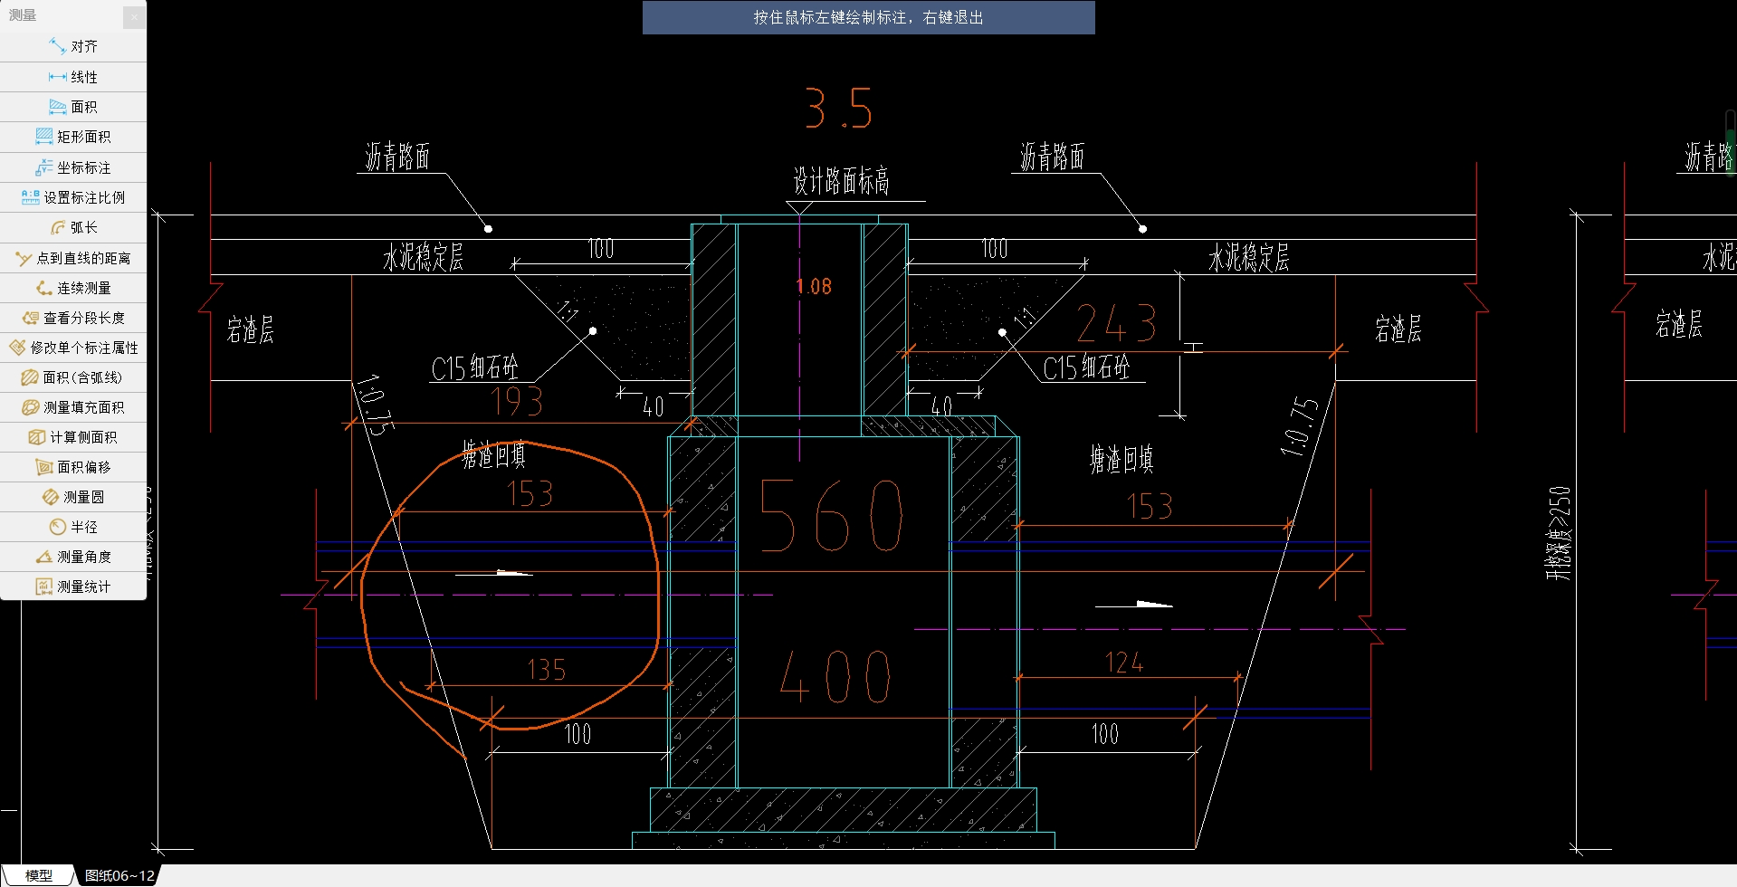Click the hint bar 按住鼠标左键绘制标注

click(868, 17)
